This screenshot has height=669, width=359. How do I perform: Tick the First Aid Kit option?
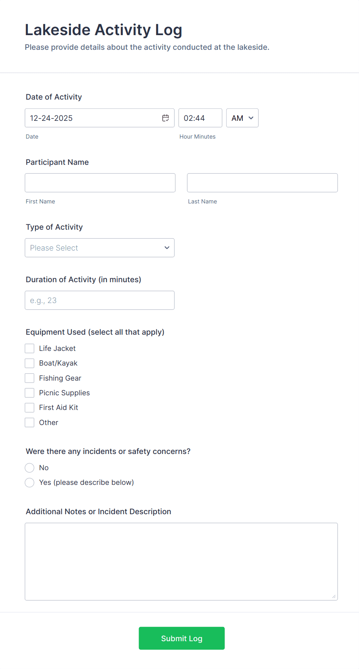coord(29,407)
